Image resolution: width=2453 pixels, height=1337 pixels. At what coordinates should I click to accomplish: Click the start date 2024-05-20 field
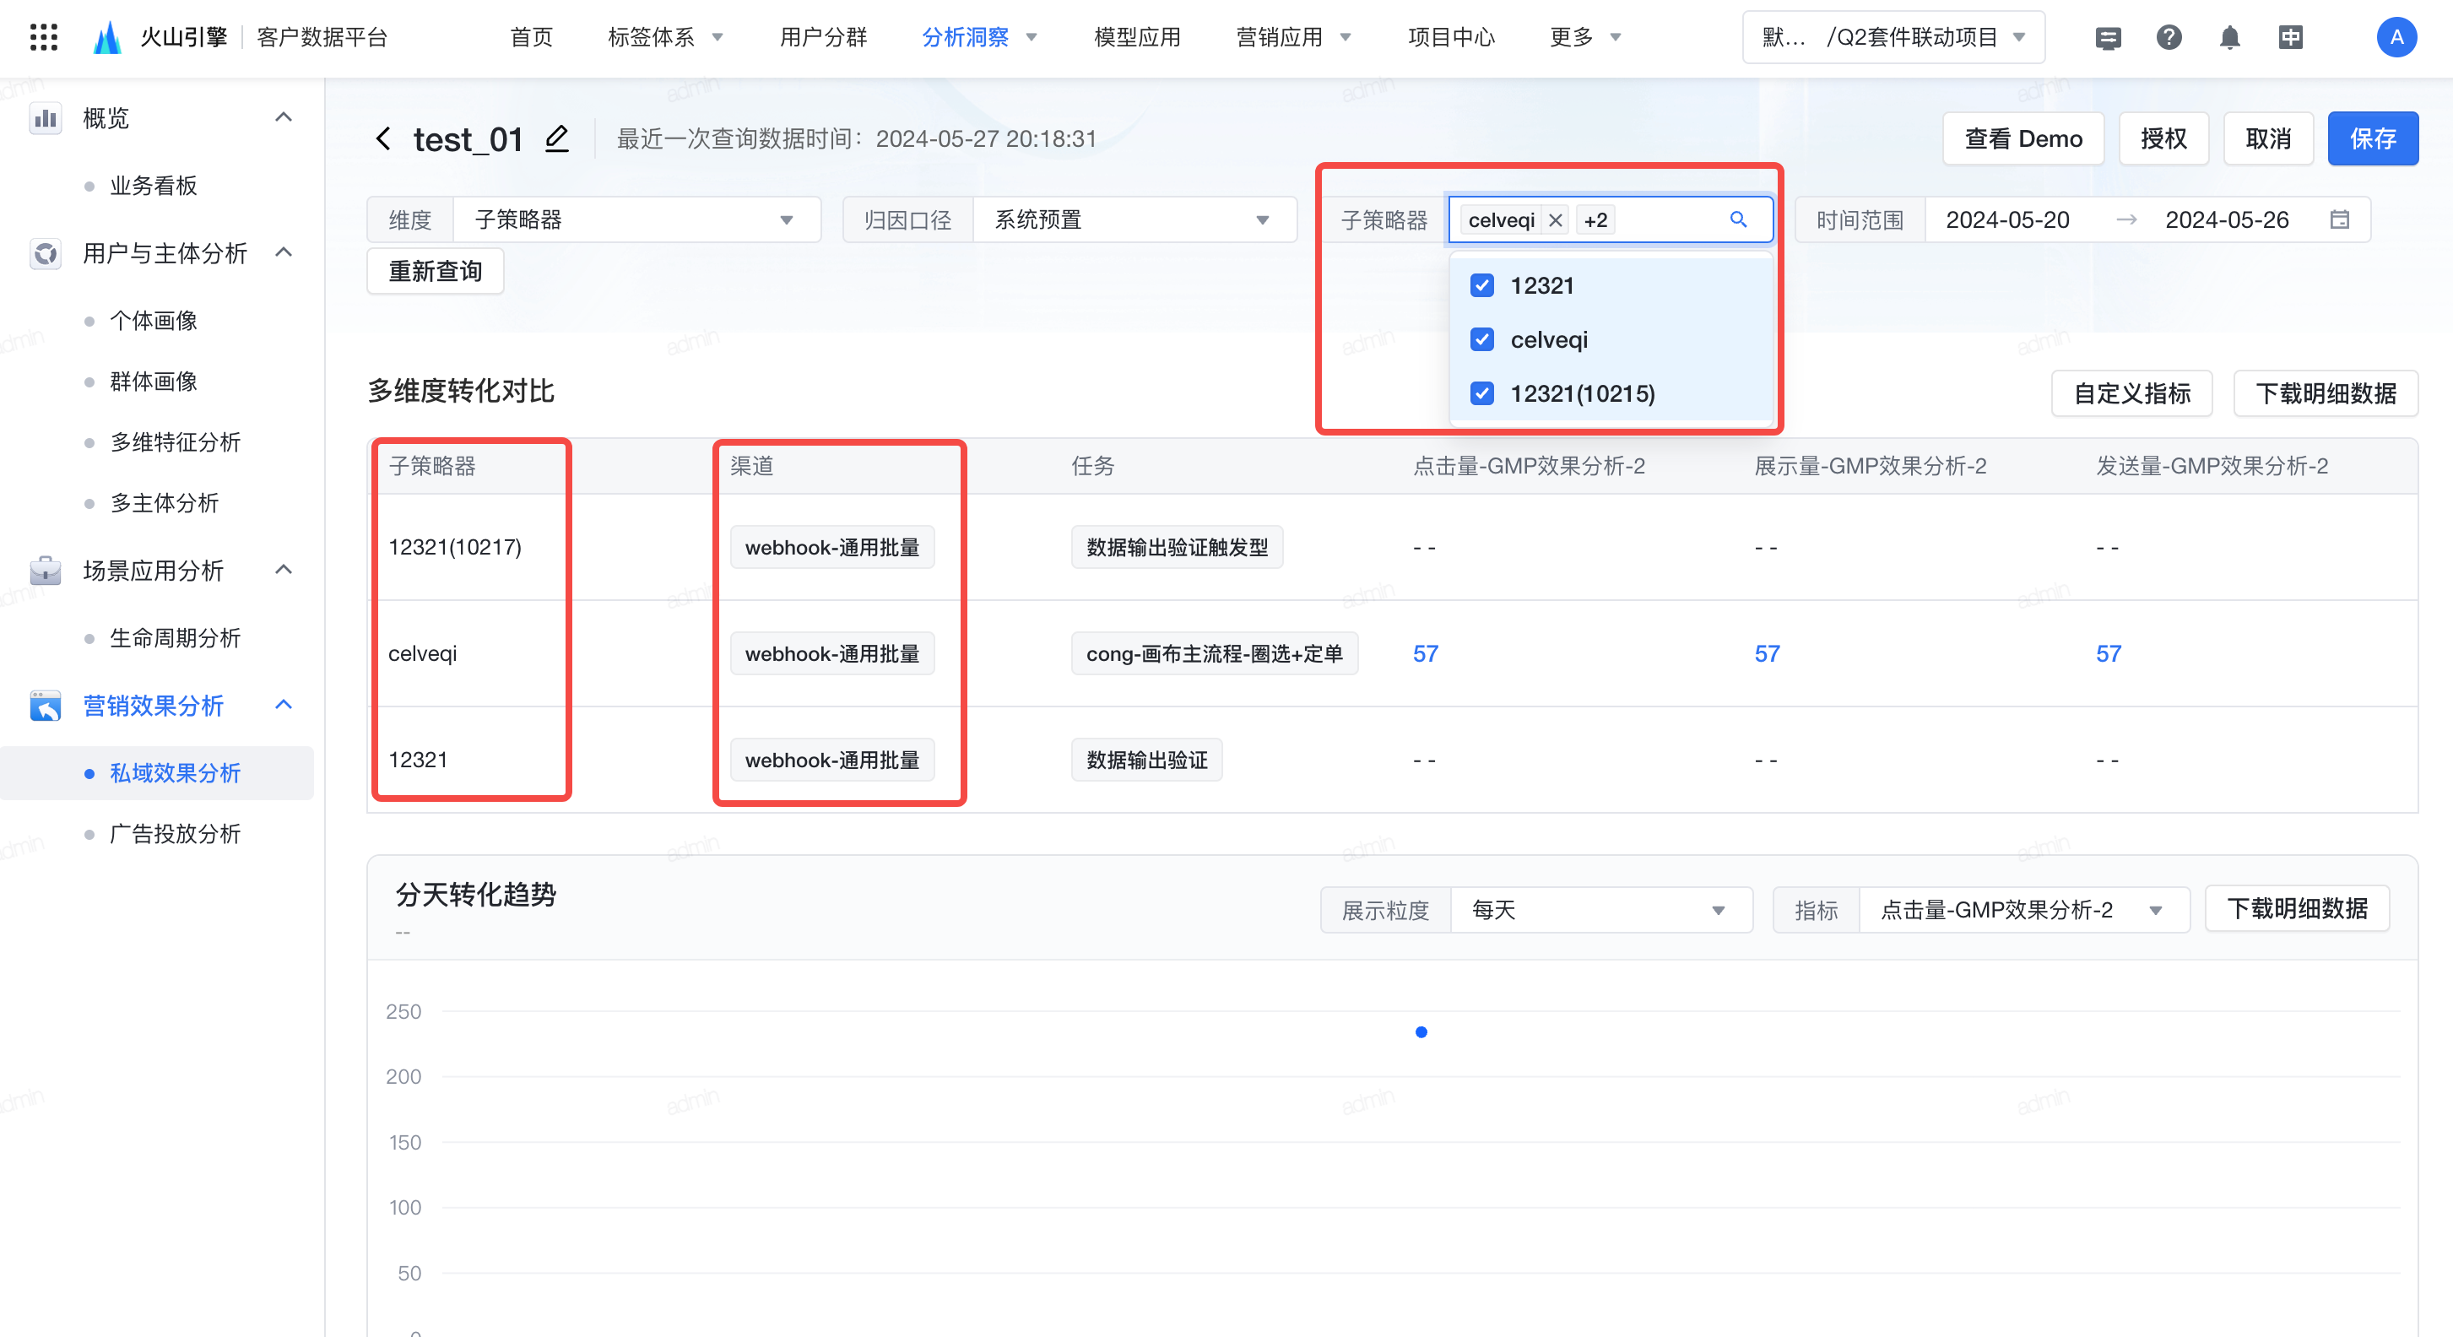(x=2007, y=220)
